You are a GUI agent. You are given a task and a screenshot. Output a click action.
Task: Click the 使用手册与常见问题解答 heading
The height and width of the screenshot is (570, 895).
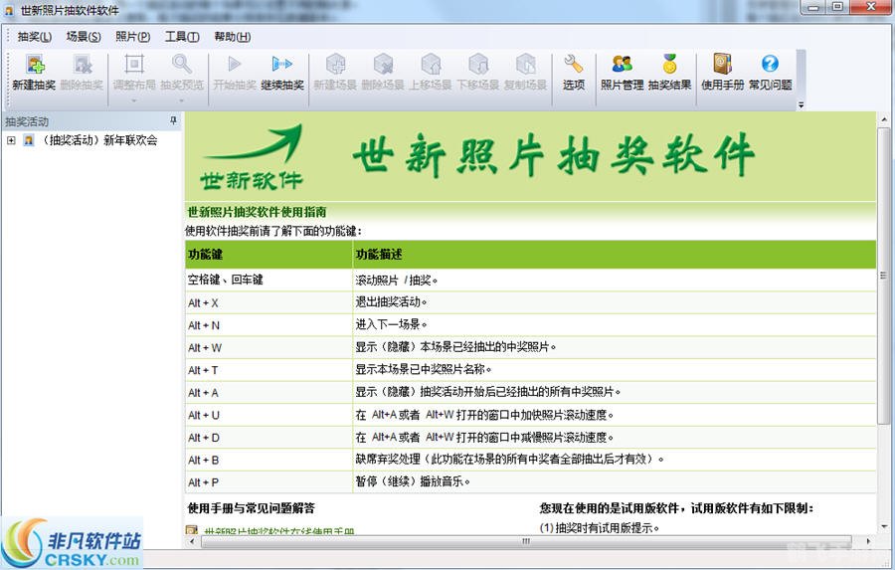(252, 507)
